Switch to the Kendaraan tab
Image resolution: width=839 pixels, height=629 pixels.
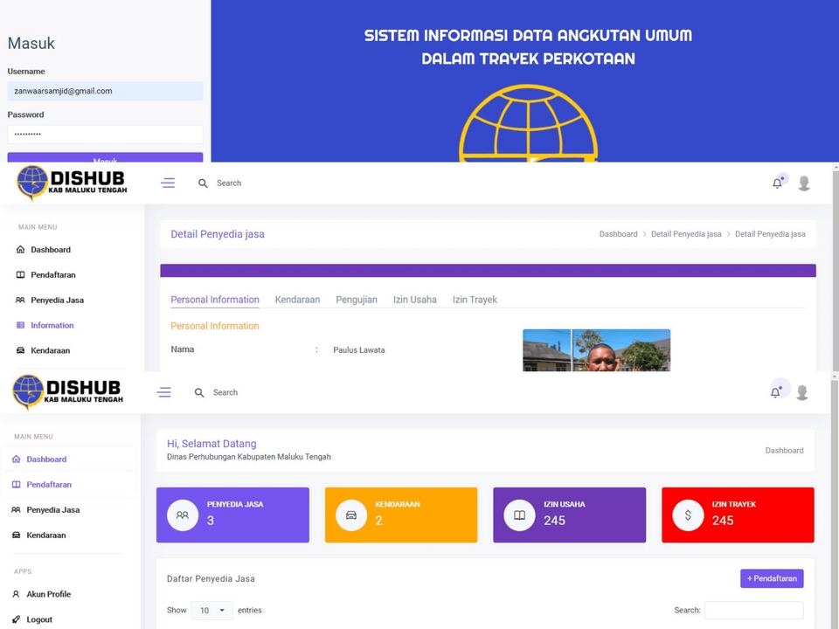[x=297, y=300]
